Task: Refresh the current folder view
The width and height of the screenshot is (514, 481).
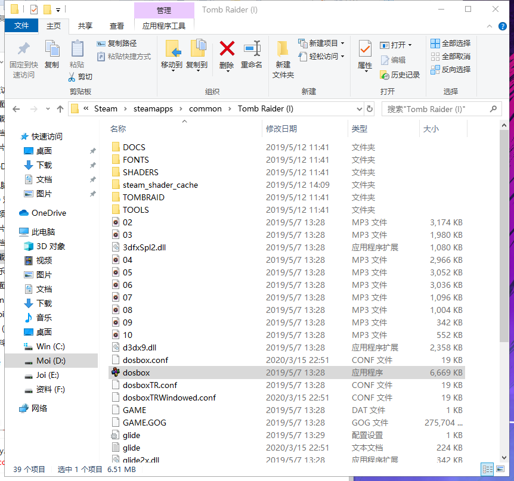Action: pyautogui.click(x=370, y=109)
